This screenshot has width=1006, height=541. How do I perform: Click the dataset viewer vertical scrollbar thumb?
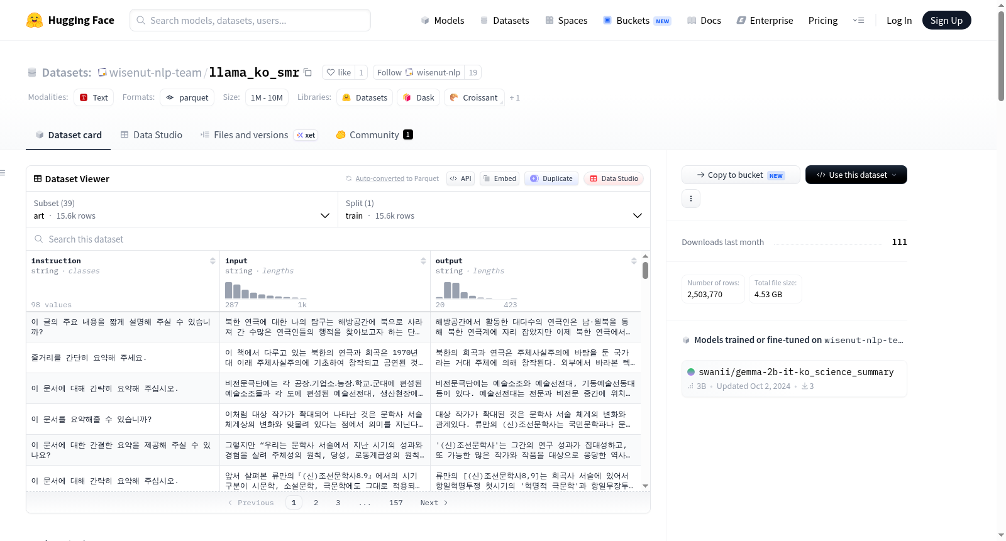(x=645, y=270)
